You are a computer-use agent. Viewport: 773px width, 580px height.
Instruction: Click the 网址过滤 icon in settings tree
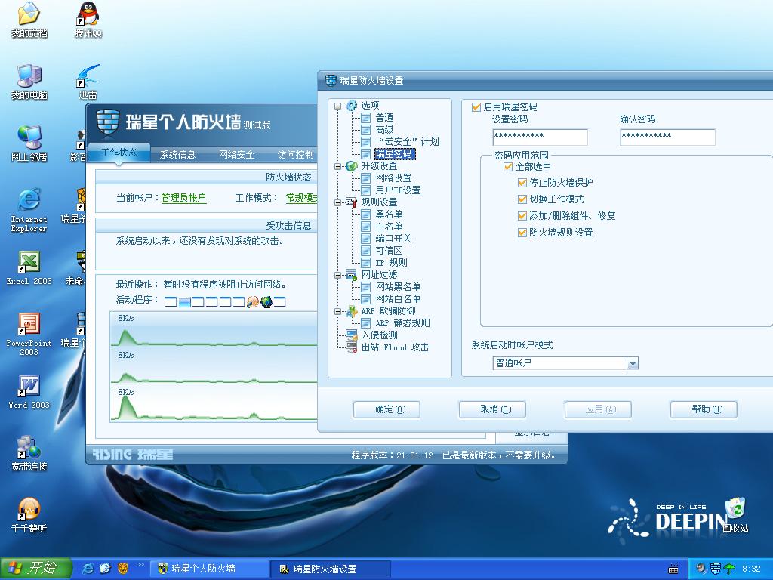click(x=352, y=275)
